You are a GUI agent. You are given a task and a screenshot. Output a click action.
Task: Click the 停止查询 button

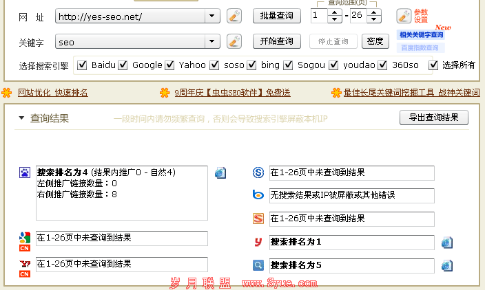pos(333,41)
